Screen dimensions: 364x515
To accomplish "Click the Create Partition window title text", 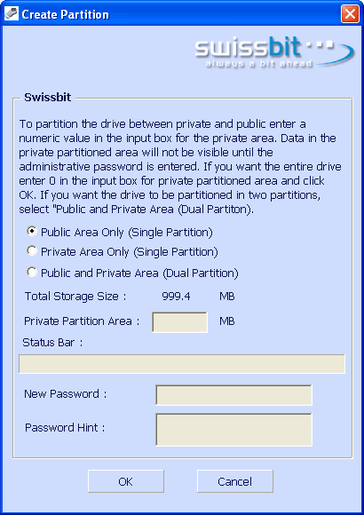I will click(66, 14).
